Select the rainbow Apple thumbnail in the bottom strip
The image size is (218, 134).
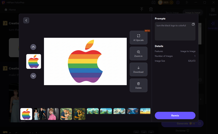[26, 114]
